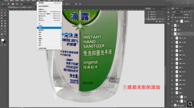
Task: Select the Move tool
Action: pos(2,10)
